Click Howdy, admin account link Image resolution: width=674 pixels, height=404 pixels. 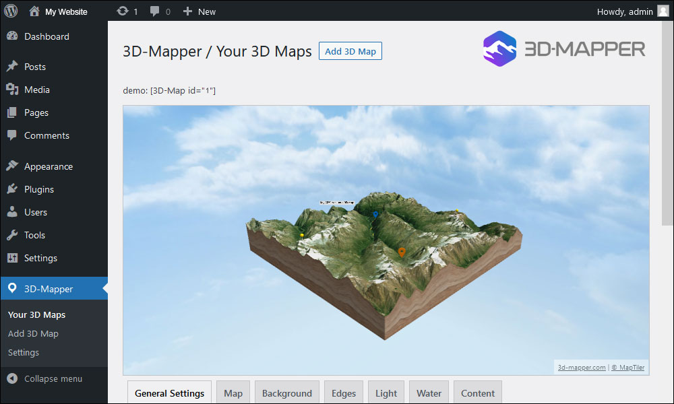[625, 11]
